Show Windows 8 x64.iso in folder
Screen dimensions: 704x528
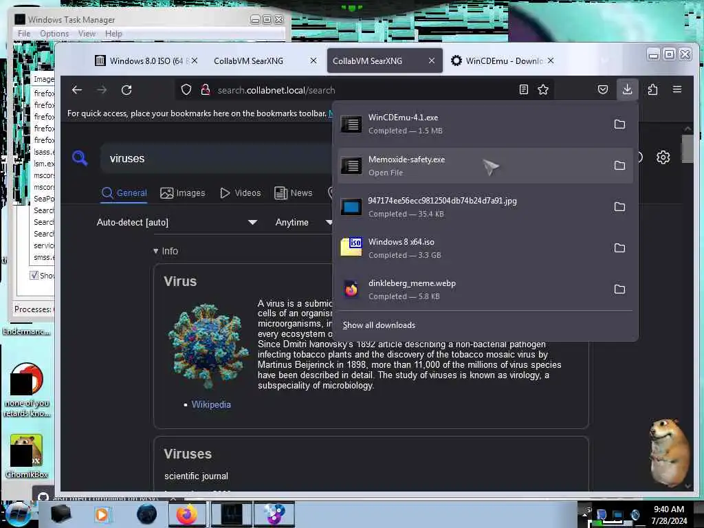pyautogui.click(x=619, y=247)
